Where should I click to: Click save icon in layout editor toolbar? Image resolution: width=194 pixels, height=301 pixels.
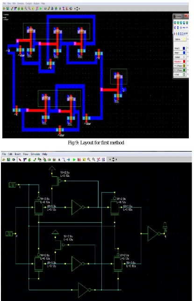(x=7, y=8)
